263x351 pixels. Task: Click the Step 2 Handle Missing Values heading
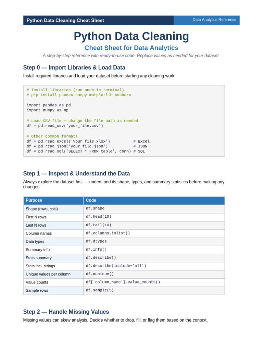point(66,312)
